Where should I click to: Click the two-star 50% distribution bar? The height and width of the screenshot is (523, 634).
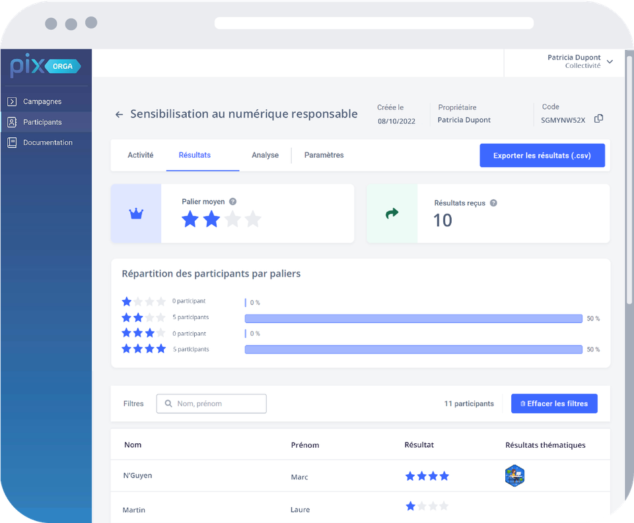[x=413, y=319]
